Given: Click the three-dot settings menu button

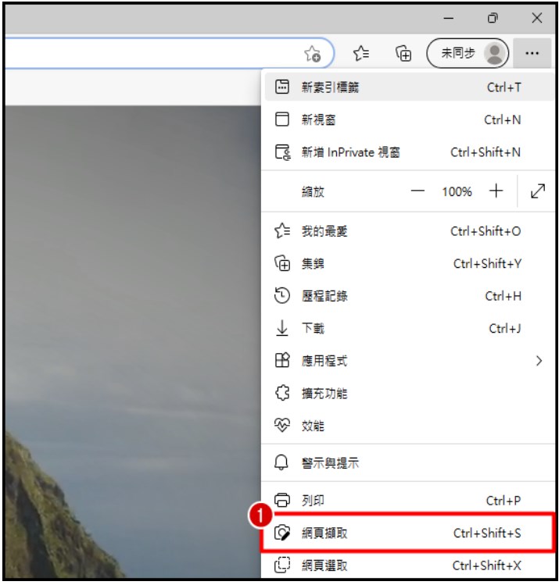Looking at the screenshot, I should tap(532, 53).
